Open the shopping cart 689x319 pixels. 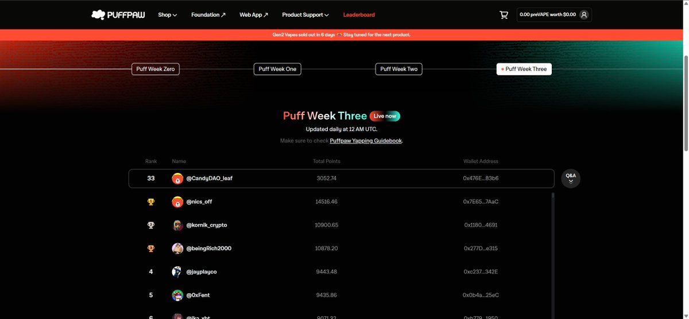click(504, 15)
